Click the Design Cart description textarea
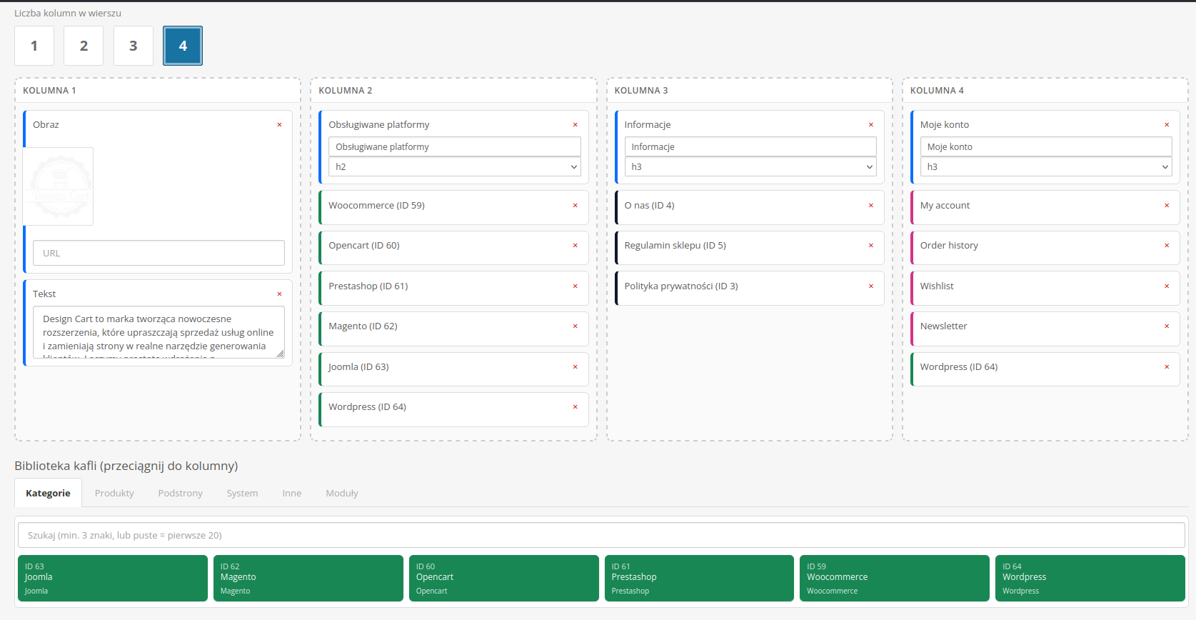 click(159, 332)
